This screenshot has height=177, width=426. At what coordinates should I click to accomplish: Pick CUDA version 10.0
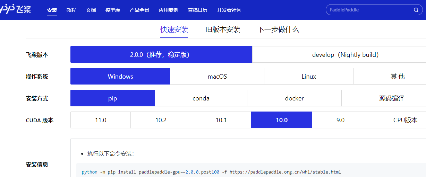tap(282, 120)
